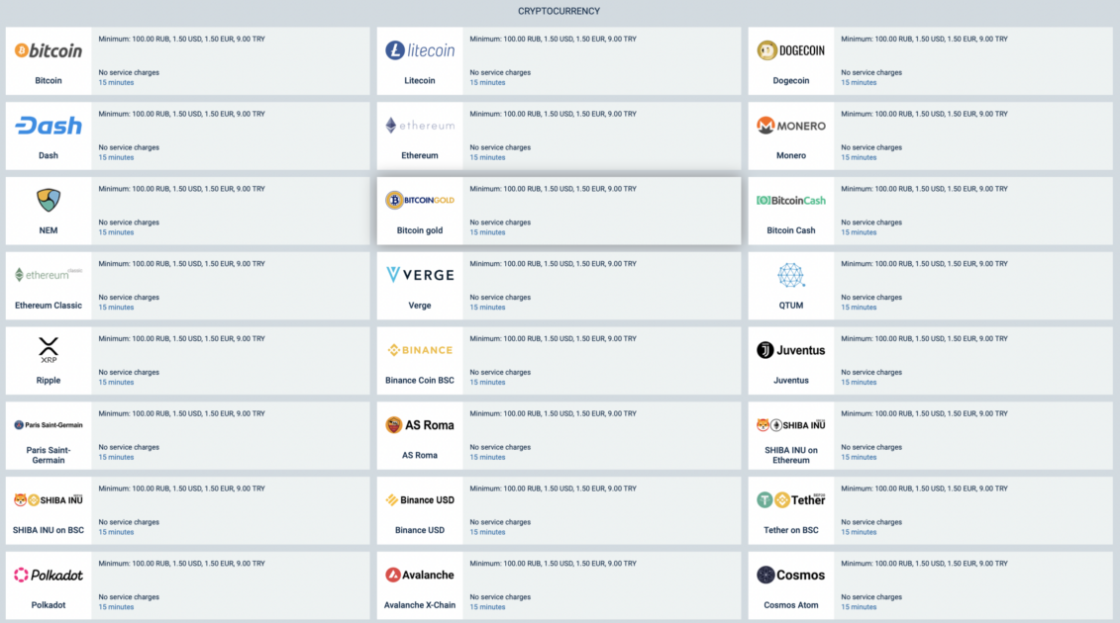The height and width of the screenshot is (623, 1120).
Task: Click the Cosmos Atom logo
Action: (790, 576)
